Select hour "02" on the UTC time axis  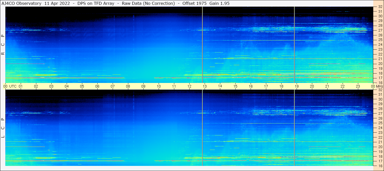(x=36, y=86)
